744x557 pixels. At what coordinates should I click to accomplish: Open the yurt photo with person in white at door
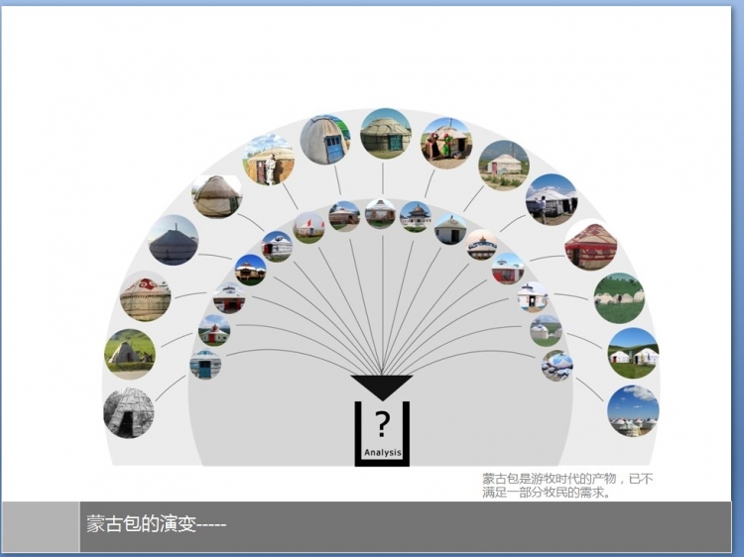[269, 160]
